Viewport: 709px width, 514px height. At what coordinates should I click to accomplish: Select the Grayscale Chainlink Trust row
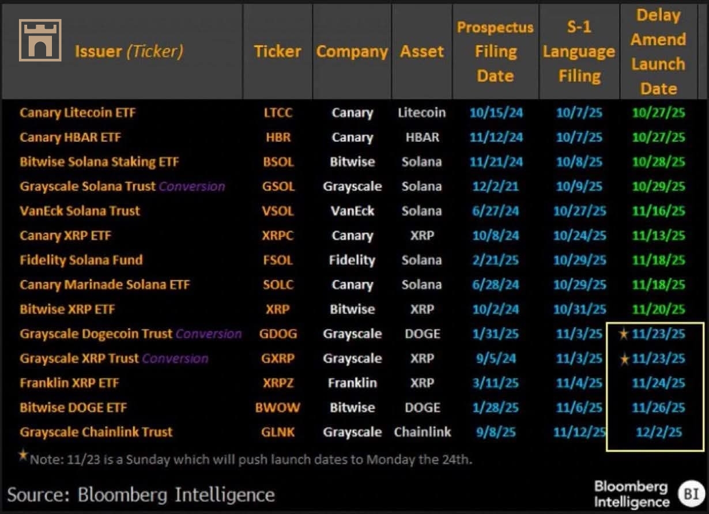tap(96, 432)
